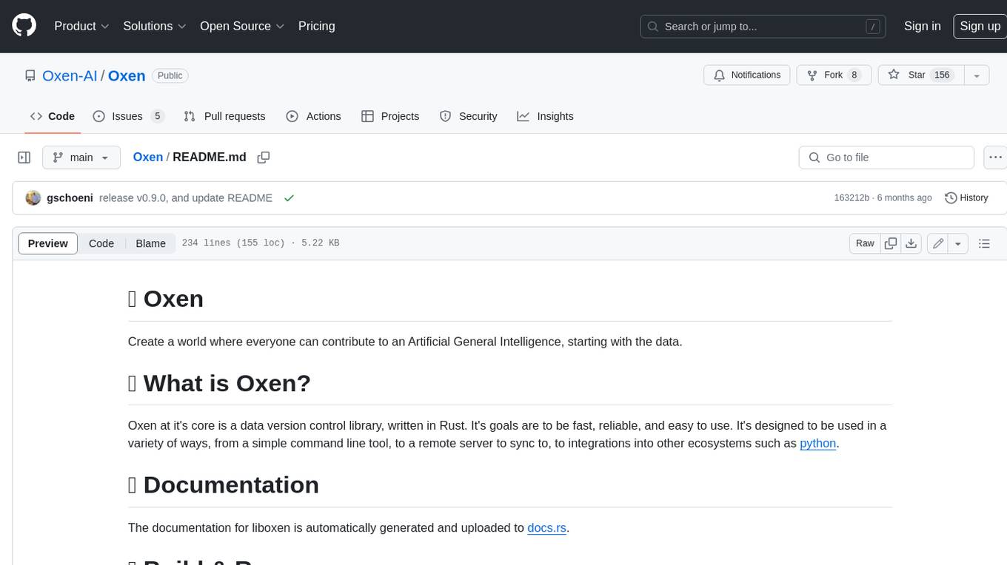Expand the Product menu
The height and width of the screenshot is (565, 1007).
pyautogui.click(x=81, y=26)
